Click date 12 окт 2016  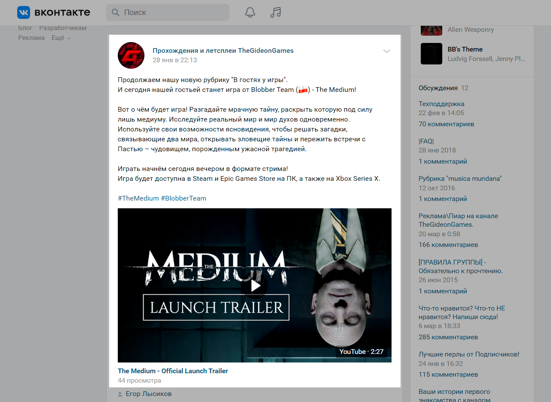point(437,188)
